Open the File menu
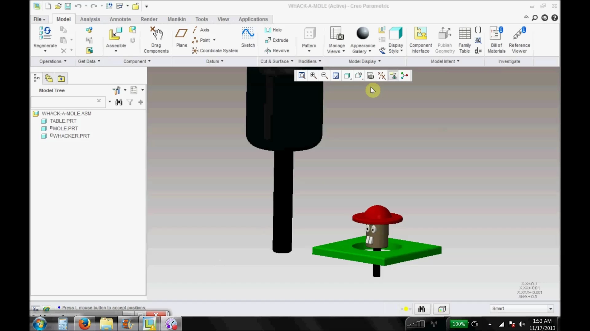590x331 pixels. (39, 19)
